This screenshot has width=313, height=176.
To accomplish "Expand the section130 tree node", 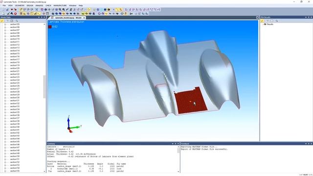I will tap(5, 98).
